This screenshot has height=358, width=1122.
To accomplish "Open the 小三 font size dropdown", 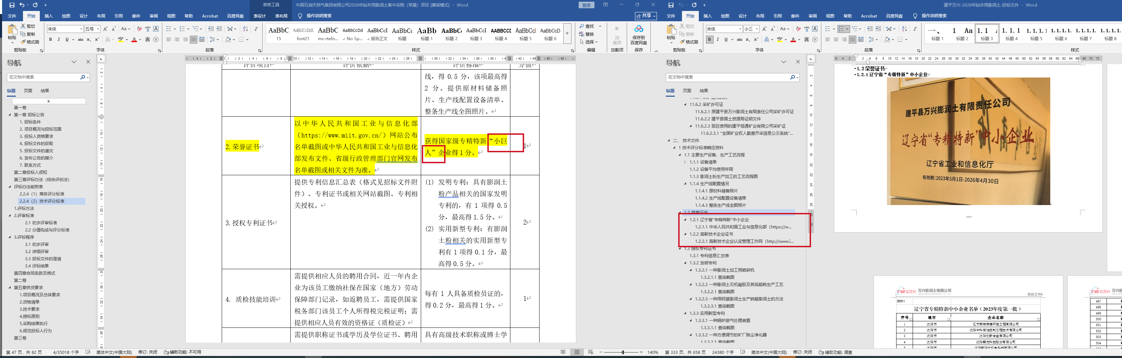I will pyautogui.click(x=757, y=29).
